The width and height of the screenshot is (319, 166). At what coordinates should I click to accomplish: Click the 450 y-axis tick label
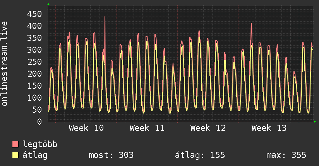click(x=34, y=14)
